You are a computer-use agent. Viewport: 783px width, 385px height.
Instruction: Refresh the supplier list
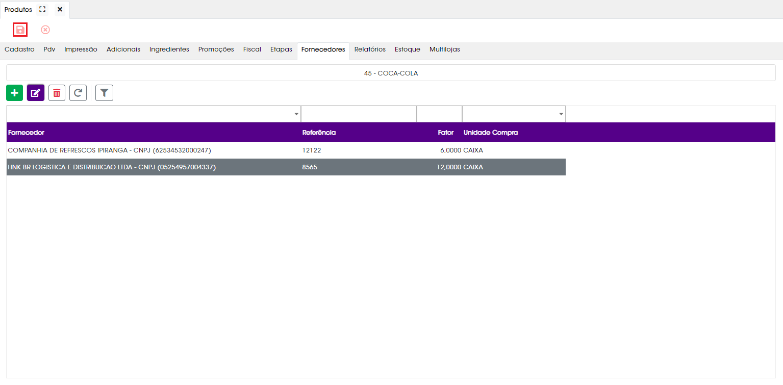click(x=78, y=93)
